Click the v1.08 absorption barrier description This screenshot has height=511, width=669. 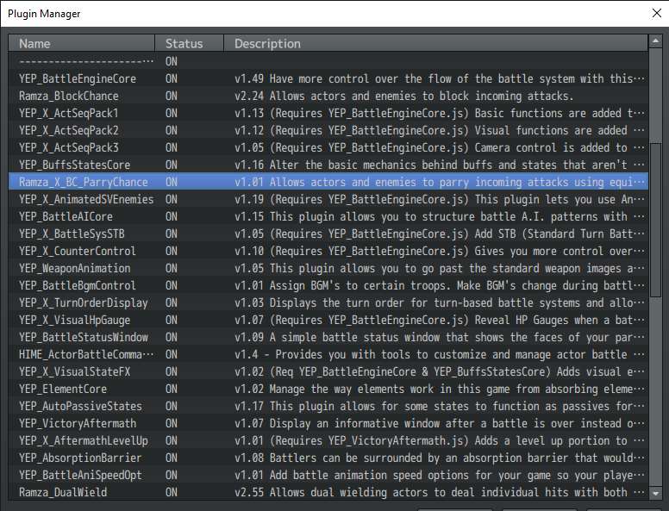point(440,458)
